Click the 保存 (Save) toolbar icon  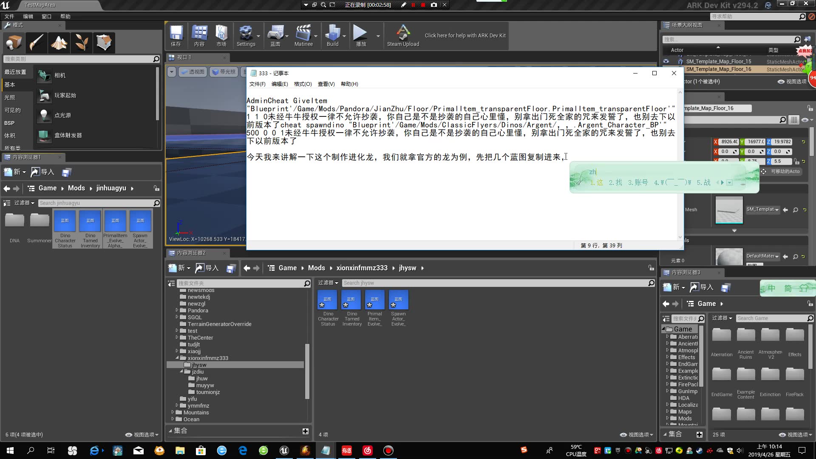176,34
